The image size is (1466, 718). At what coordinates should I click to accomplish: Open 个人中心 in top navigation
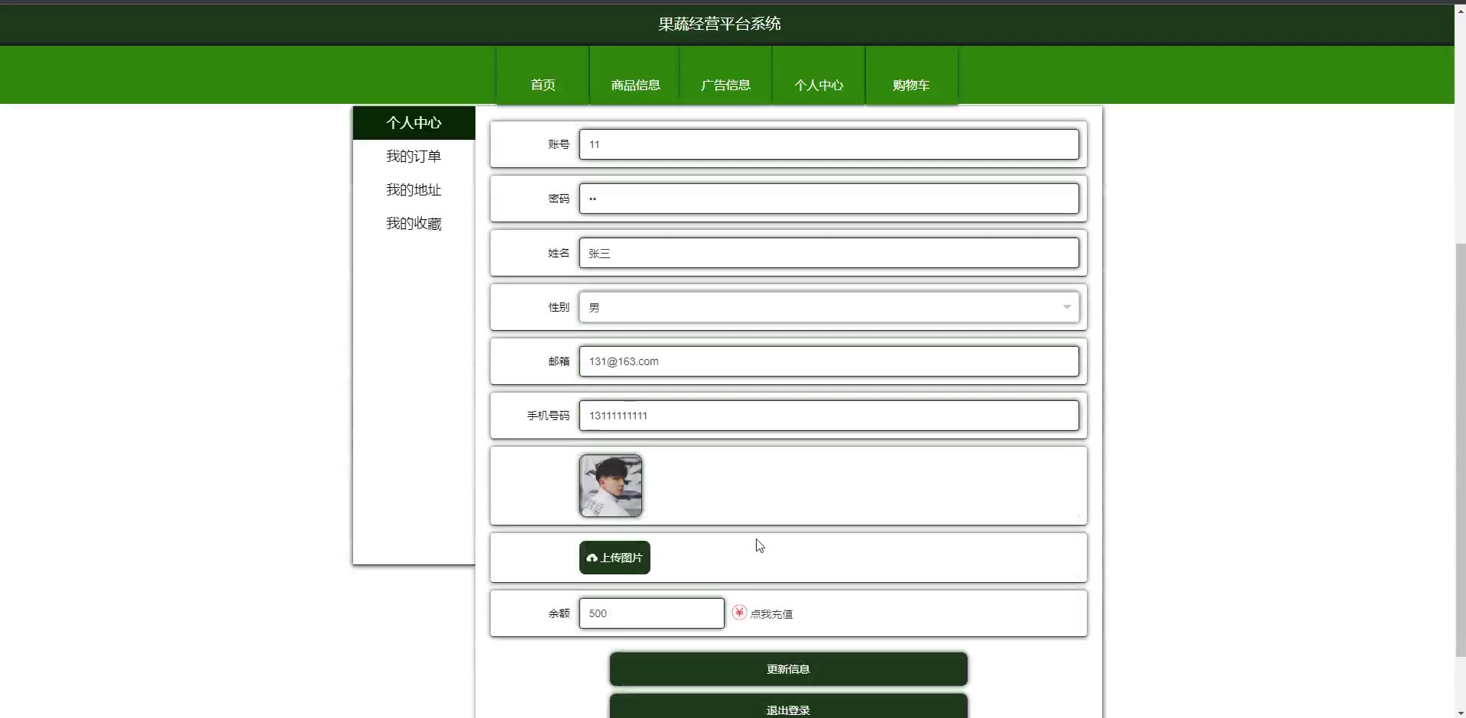[x=819, y=85]
